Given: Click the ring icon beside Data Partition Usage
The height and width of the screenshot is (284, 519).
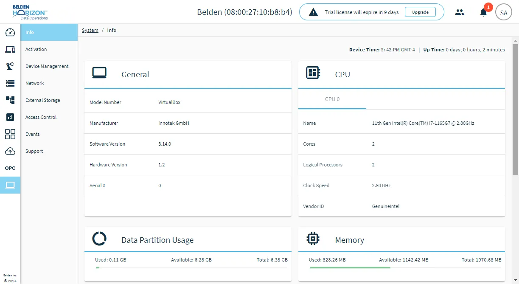Looking at the screenshot, I should [99, 239].
